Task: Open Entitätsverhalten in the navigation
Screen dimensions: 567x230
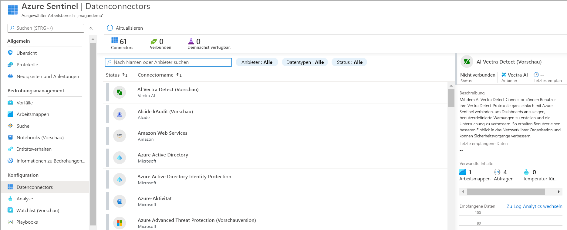Action: coord(34,149)
